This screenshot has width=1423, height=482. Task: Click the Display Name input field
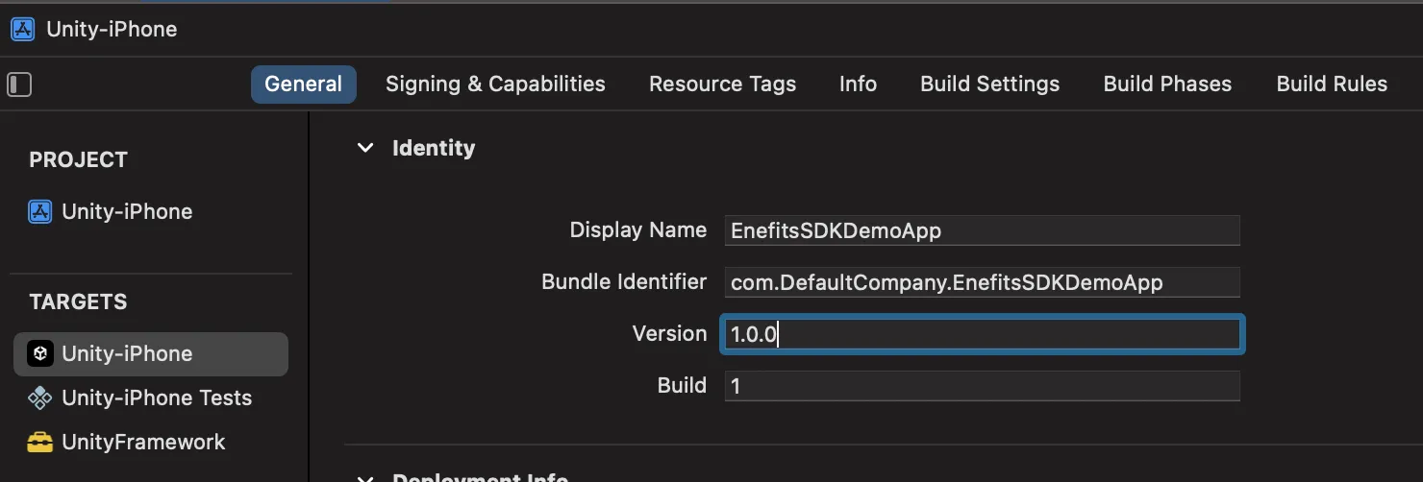pos(982,230)
